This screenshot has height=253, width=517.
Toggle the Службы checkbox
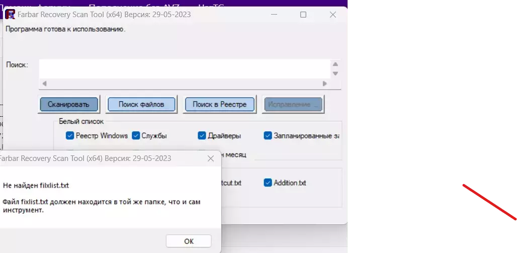coord(136,136)
